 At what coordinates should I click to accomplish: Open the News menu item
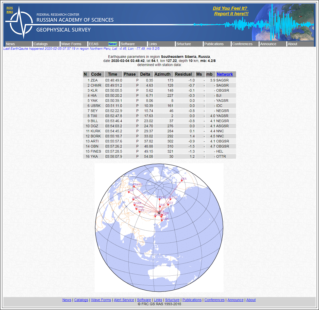coord(10,44)
